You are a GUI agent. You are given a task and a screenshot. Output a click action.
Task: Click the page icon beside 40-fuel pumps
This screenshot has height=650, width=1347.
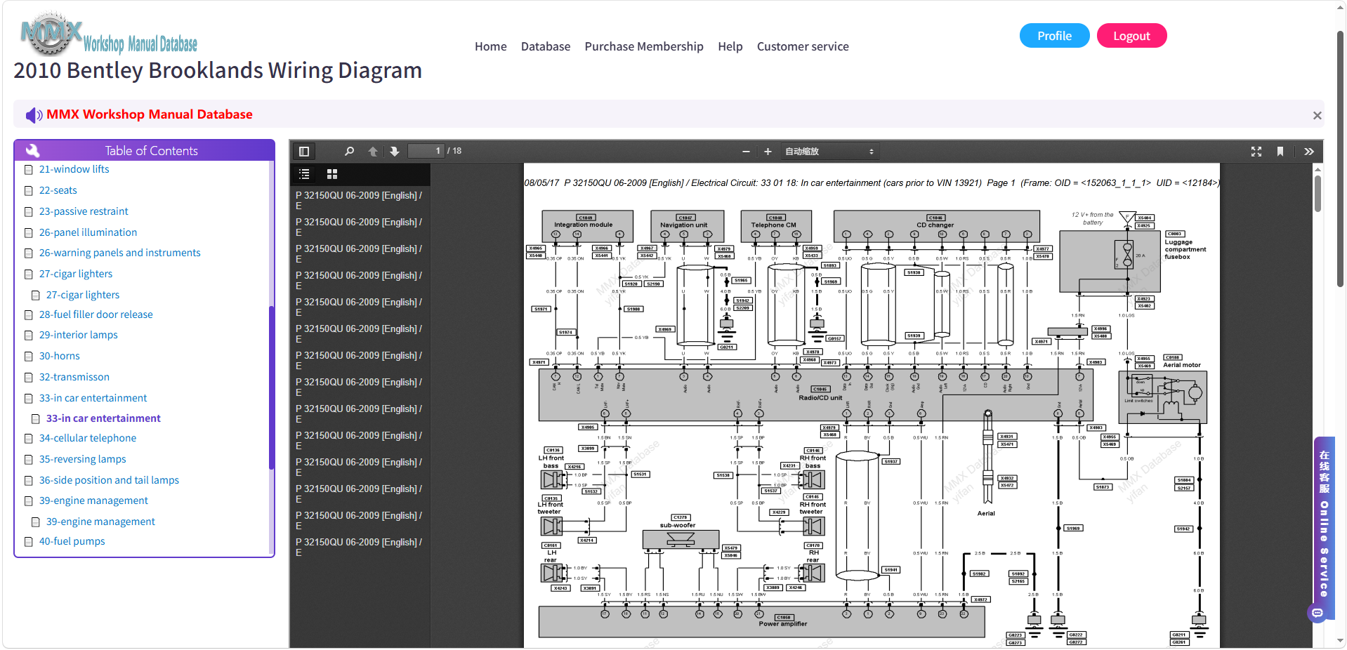(29, 542)
